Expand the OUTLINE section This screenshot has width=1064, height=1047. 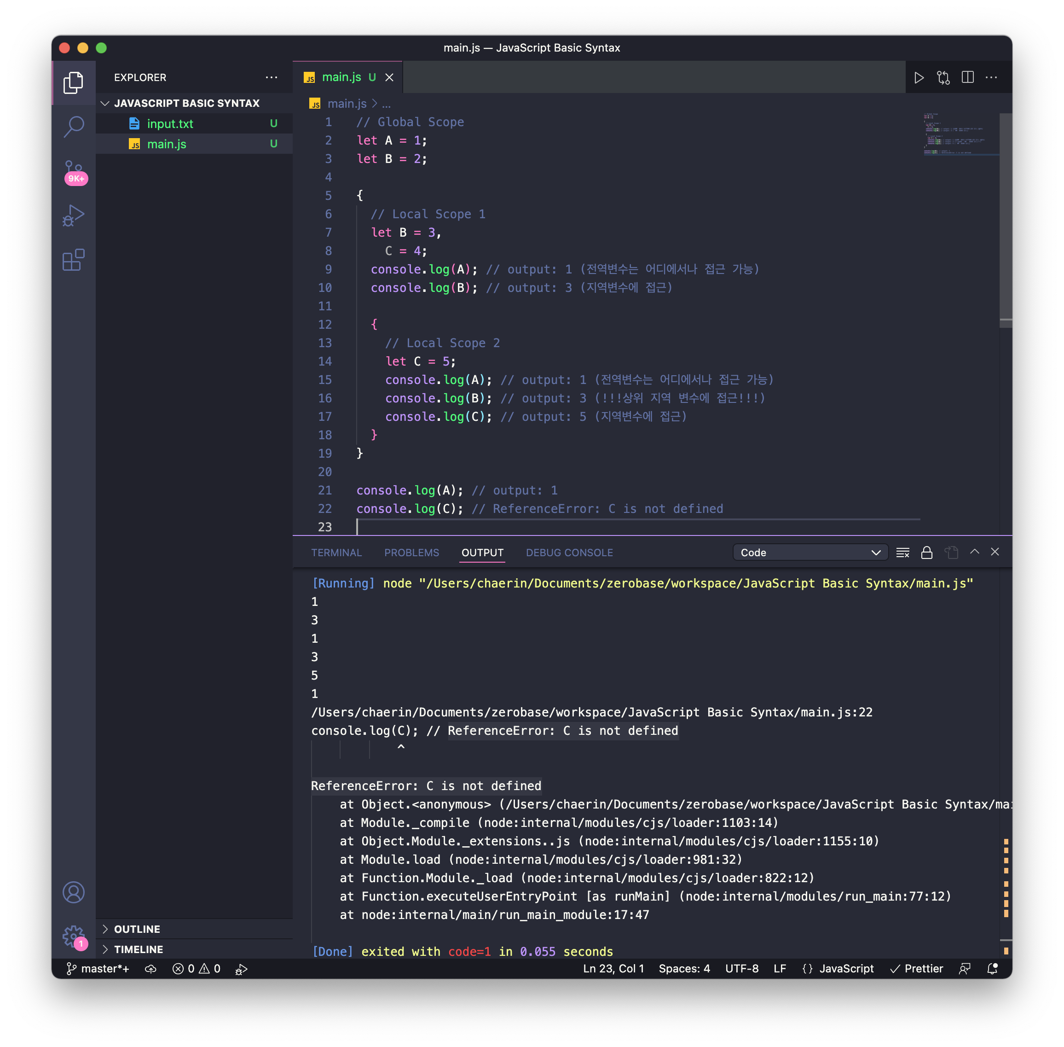click(137, 929)
